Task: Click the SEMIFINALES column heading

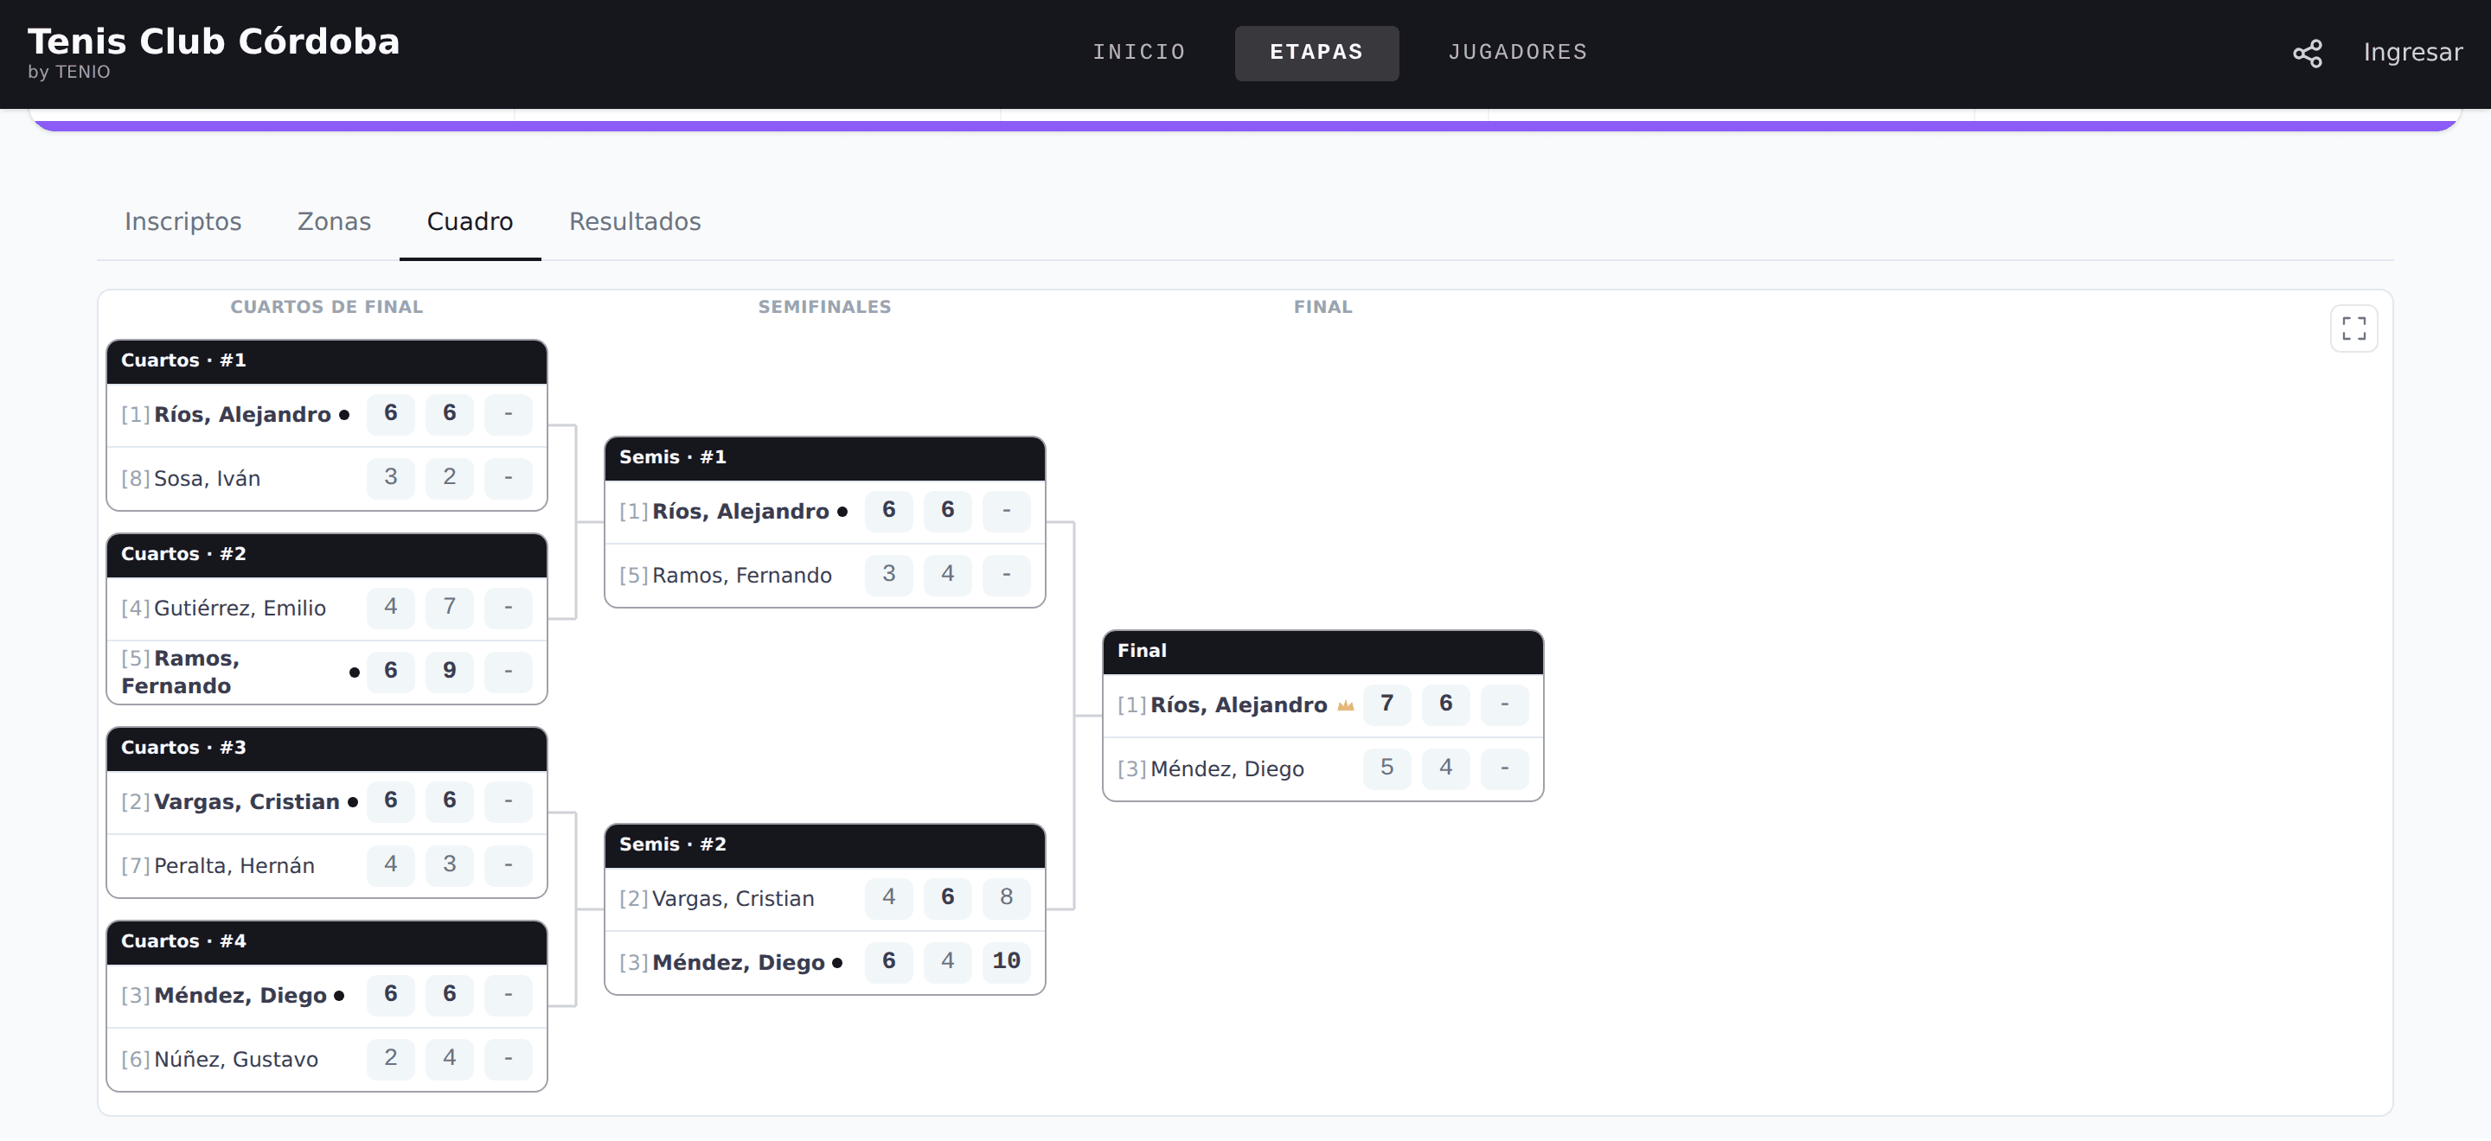Action: click(825, 307)
